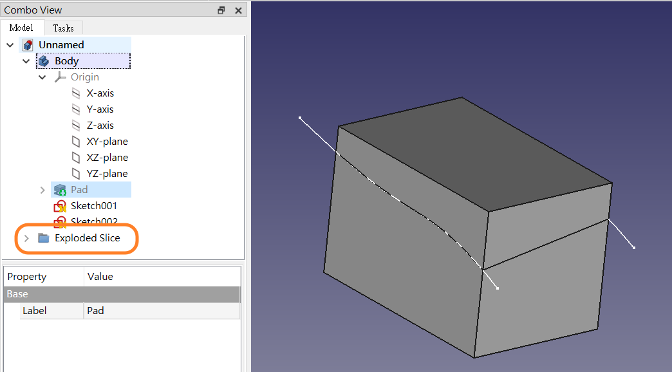The height and width of the screenshot is (372, 672).
Task: Click the Unnamed document icon
Action: tap(28, 45)
